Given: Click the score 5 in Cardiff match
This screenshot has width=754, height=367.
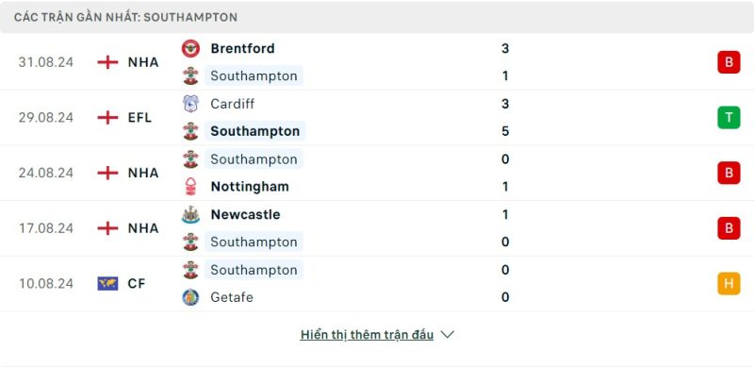Looking at the screenshot, I should [505, 131].
